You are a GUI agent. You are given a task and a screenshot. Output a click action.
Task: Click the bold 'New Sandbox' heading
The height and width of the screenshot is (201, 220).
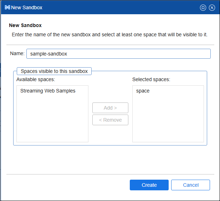pyautogui.click(x=25, y=26)
